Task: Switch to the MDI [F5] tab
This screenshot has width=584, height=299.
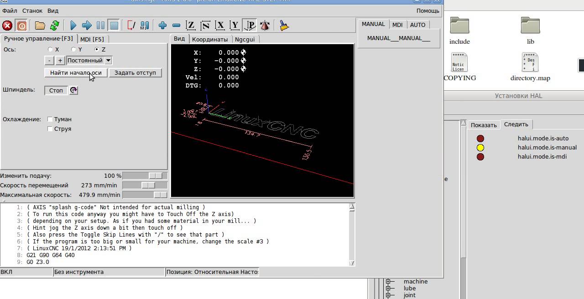Action: click(92, 39)
